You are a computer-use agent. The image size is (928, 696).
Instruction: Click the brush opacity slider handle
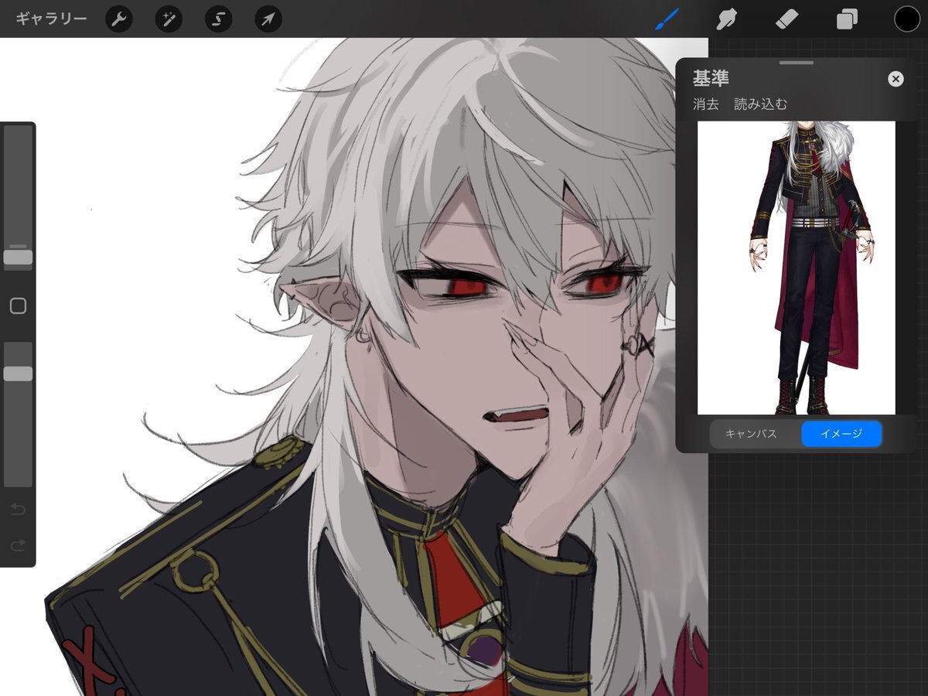pos(18,374)
